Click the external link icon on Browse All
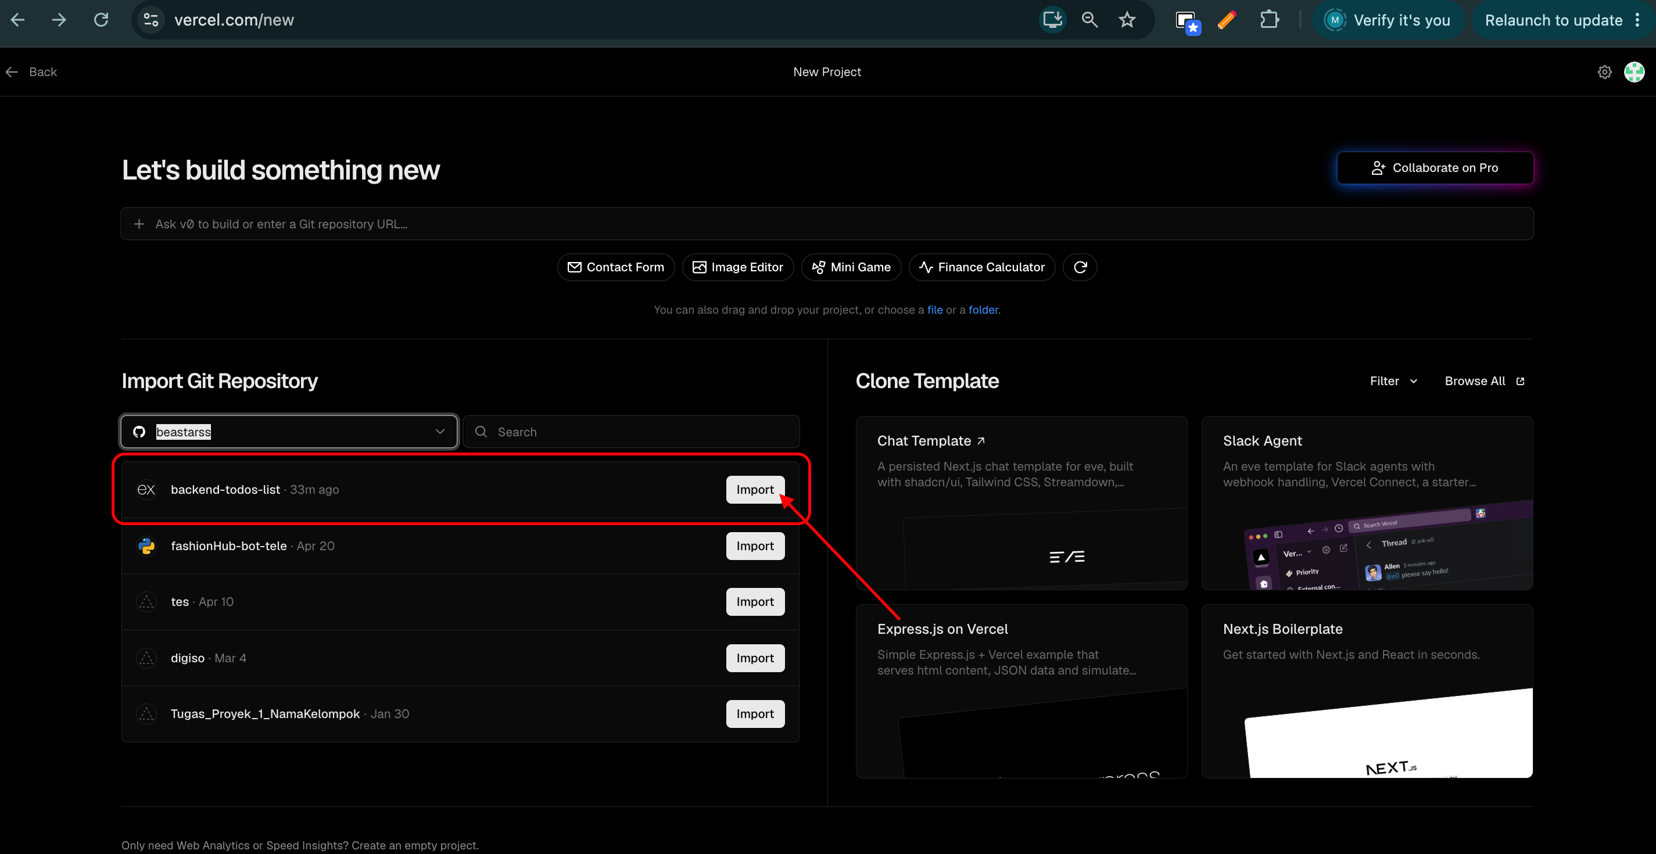Viewport: 1656px width, 854px height. (1521, 381)
